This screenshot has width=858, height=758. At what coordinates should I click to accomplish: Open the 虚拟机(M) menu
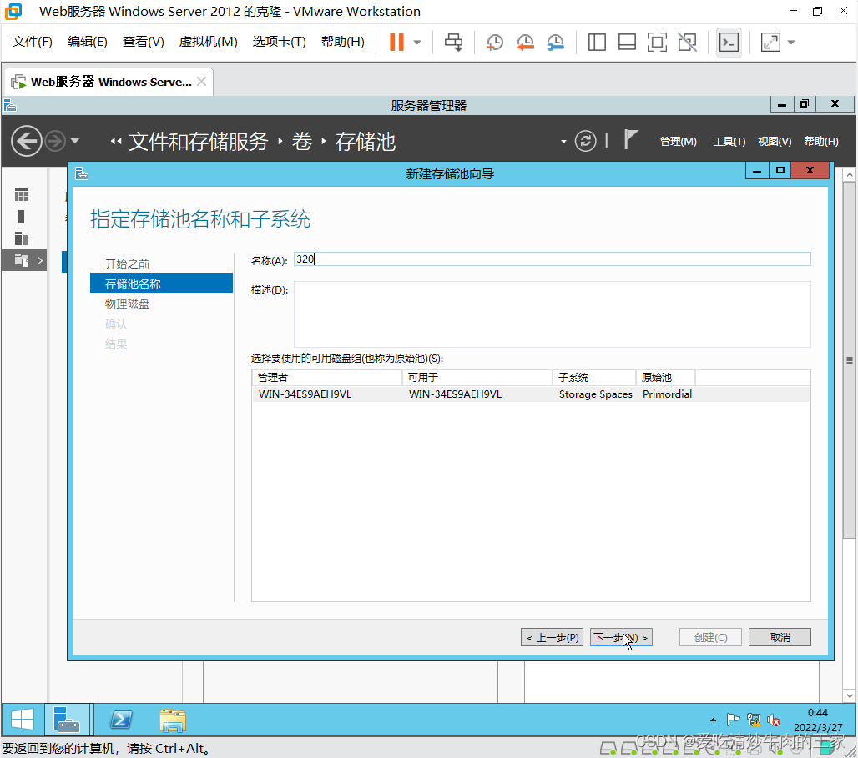[x=208, y=42]
